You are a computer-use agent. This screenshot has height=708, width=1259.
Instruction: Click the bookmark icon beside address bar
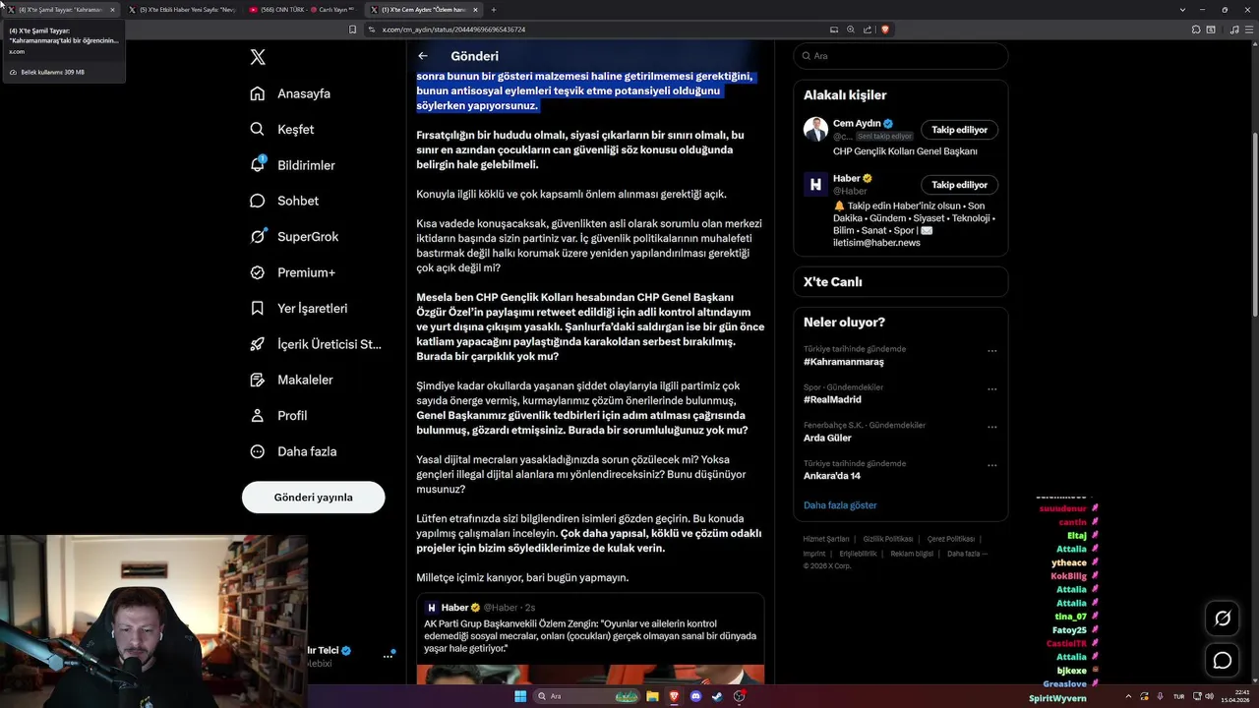pyautogui.click(x=353, y=29)
